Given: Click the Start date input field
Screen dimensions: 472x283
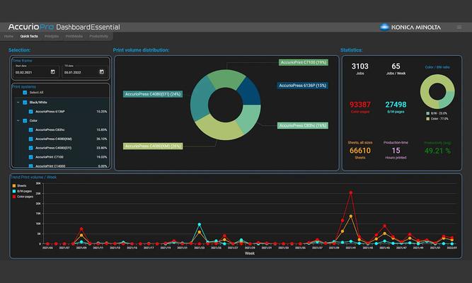Looking at the screenshot, I should (x=36, y=71).
